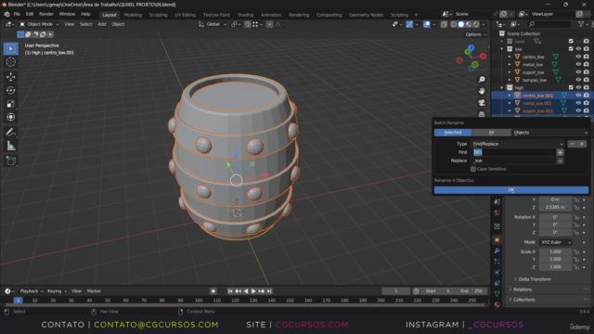
Task: Pick the Scale tool
Action: coord(10,104)
